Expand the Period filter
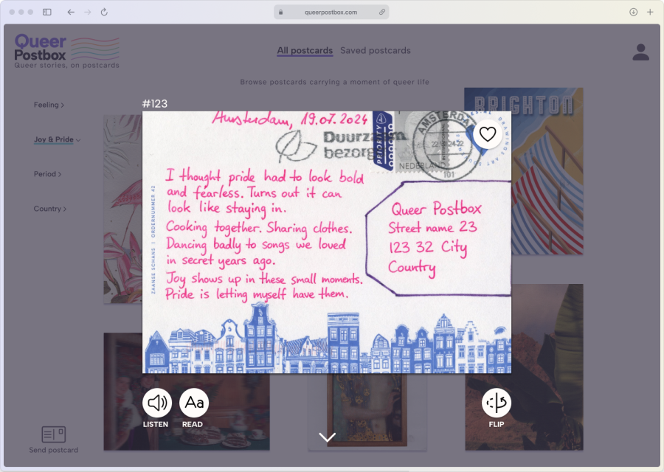 pos(47,174)
